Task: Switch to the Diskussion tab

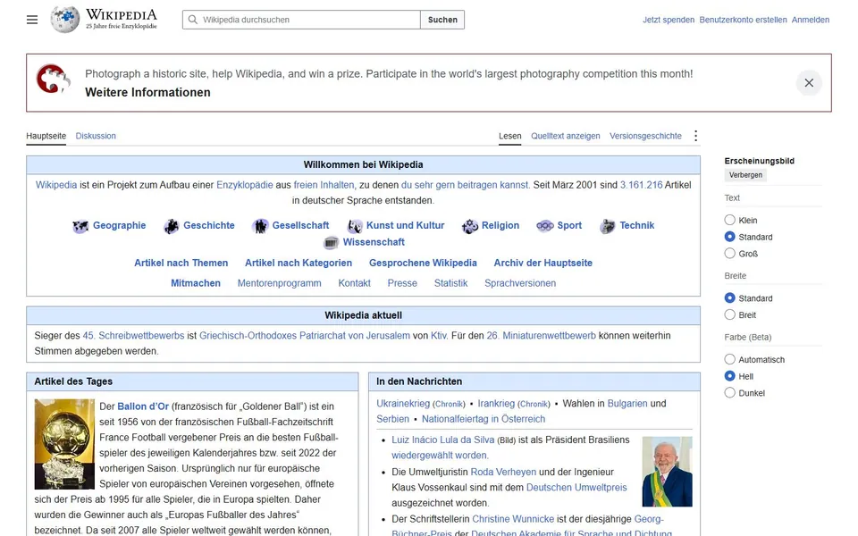Action: [x=96, y=136]
